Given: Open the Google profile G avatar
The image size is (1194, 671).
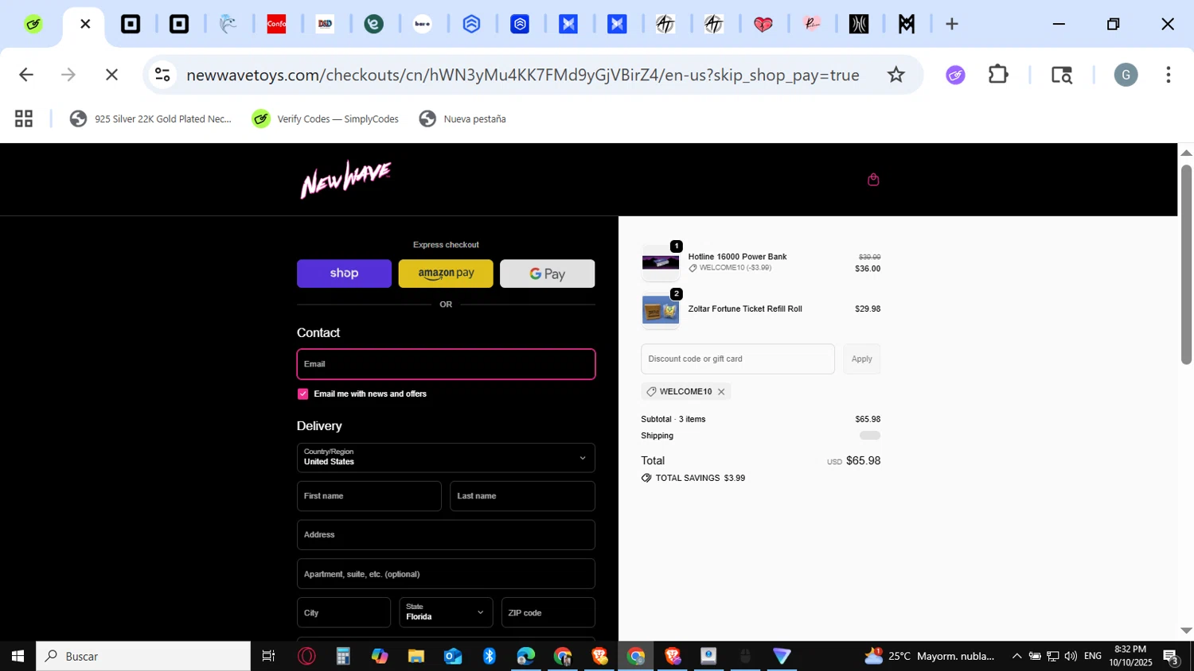Looking at the screenshot, I should (1126, 75).
